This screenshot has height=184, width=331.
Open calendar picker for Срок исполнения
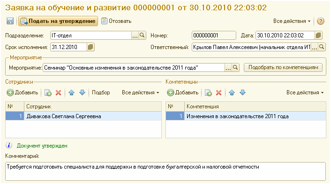pyautogui.click(x=90, y=47)
